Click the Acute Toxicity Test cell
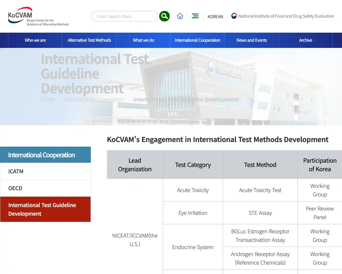This screenshot has width=342, height=274. click(260, 190)
